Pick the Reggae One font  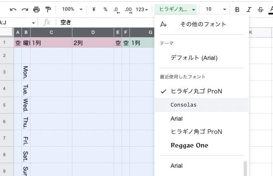click(201, 145)
